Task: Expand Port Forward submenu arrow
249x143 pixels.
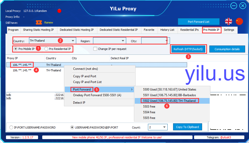Action: coord(132,89)
